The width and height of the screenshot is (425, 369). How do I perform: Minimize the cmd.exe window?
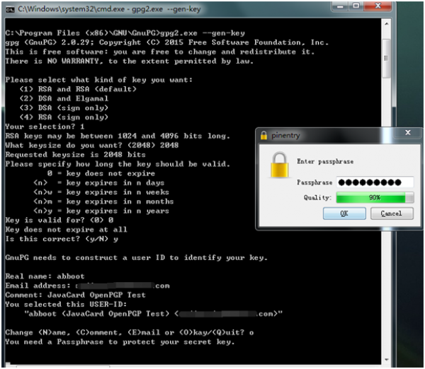pos(341,6)
